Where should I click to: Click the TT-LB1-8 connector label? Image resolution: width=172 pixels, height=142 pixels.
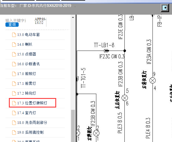(104, 45)
